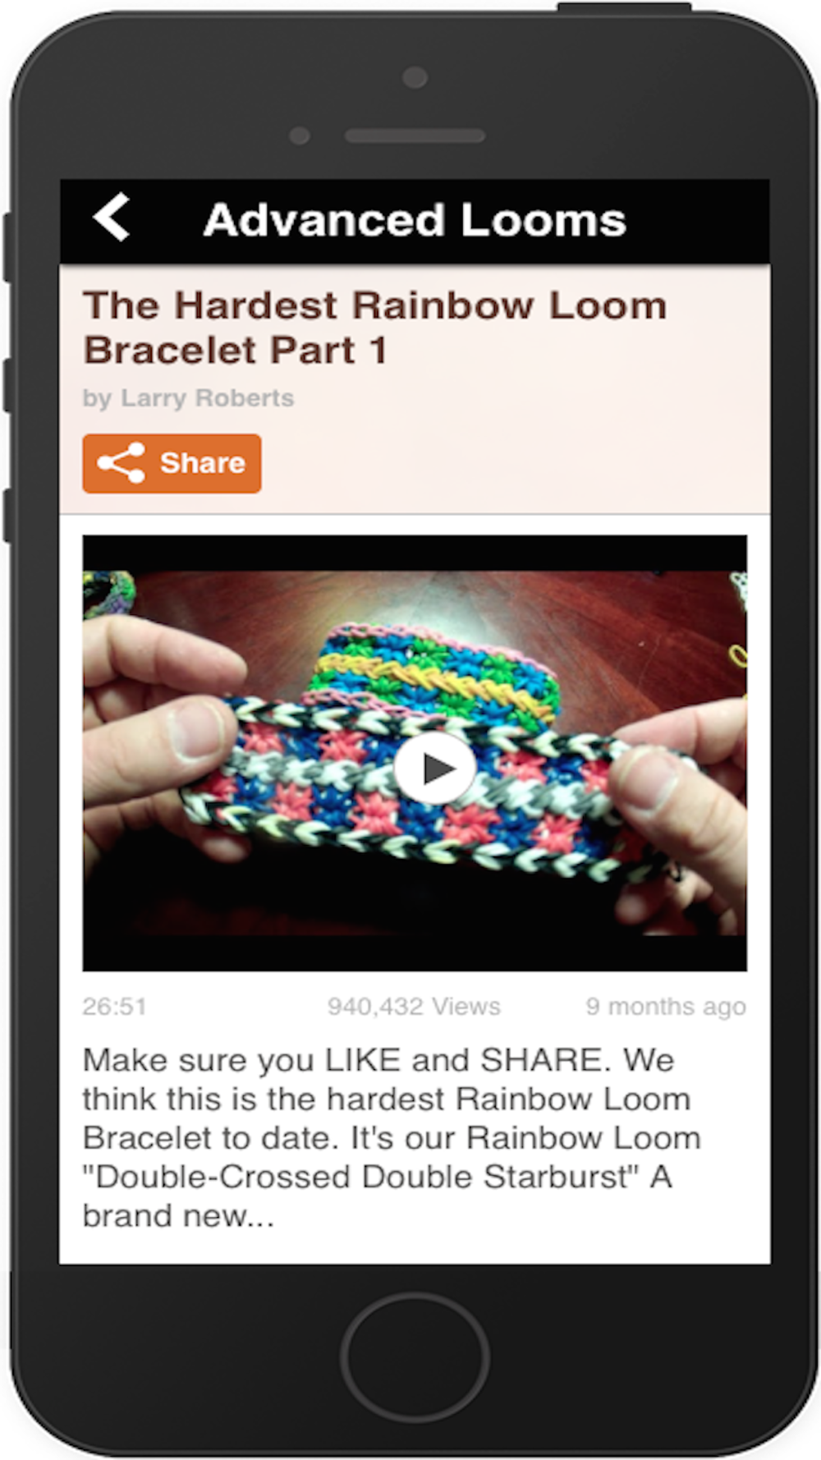
Task: Open author Larry Roberts
Action: 188,398
